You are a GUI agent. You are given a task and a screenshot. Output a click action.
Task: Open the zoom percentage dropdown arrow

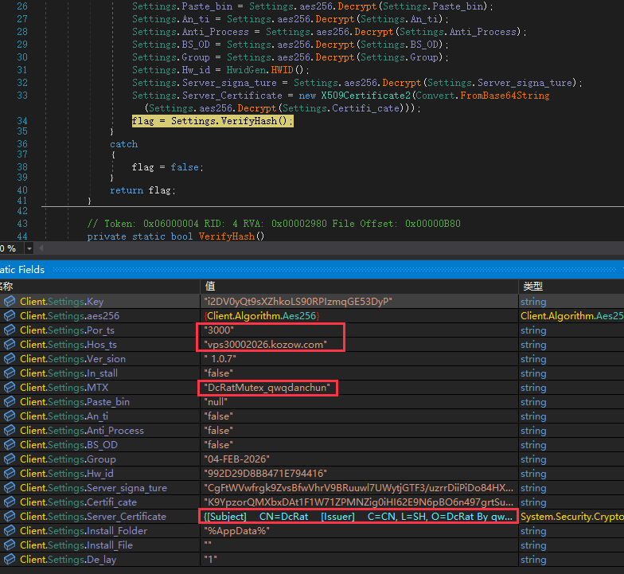click(29, 248)
